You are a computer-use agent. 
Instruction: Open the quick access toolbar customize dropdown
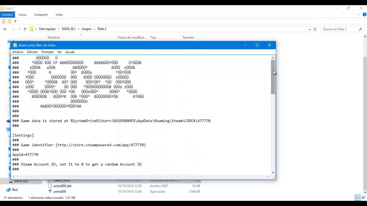[x=15, y=21]
